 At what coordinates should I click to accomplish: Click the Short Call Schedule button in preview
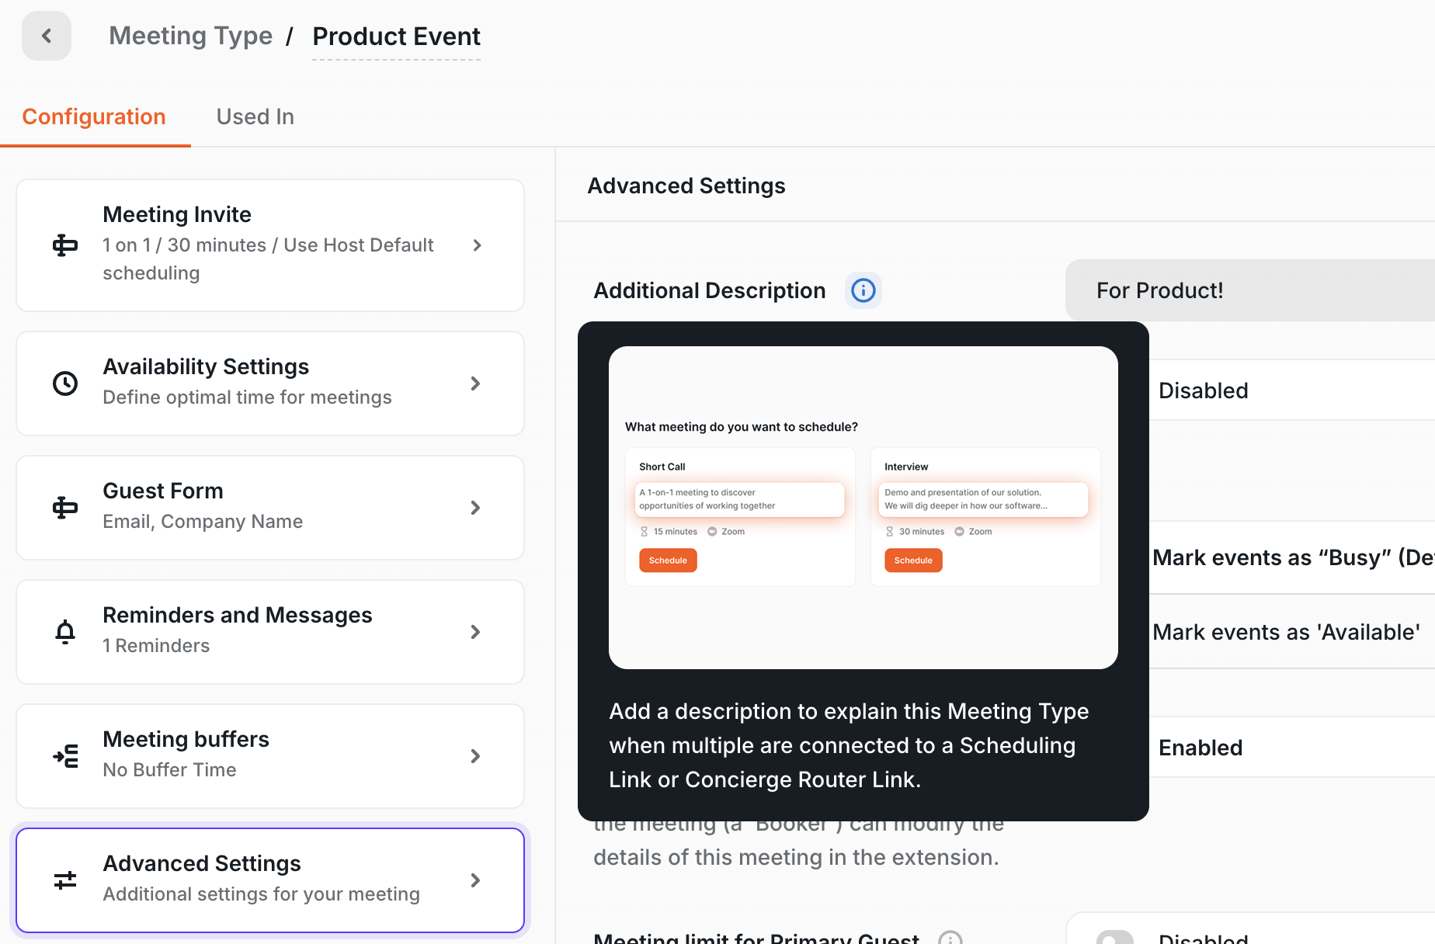pos(668,560)
